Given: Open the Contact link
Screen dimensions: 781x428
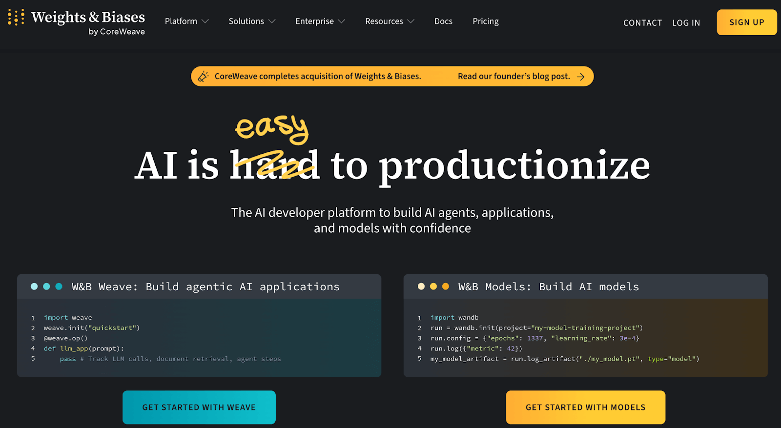Looking at the screenshot, I should tap(642, 23).
